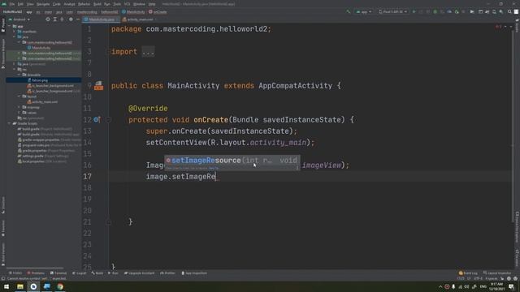Collapse the Gradle Scripts node
The image size is (520, 292).
coord(10,123)
